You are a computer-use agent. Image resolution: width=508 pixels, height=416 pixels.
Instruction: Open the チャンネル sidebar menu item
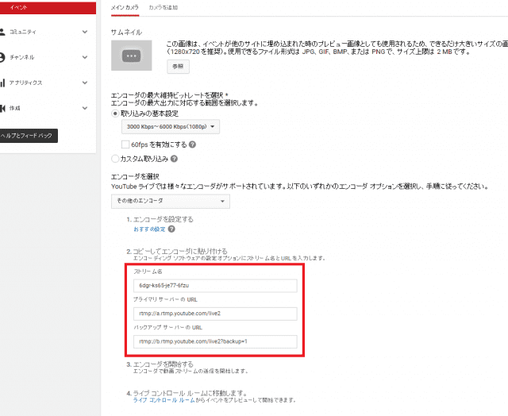click(x=22, y=57)
